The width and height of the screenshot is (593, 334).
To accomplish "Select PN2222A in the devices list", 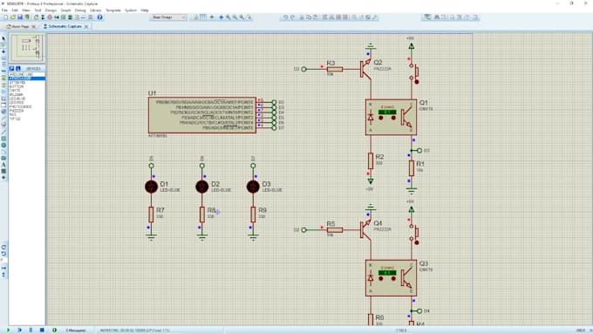I will [x=17, y=111].
